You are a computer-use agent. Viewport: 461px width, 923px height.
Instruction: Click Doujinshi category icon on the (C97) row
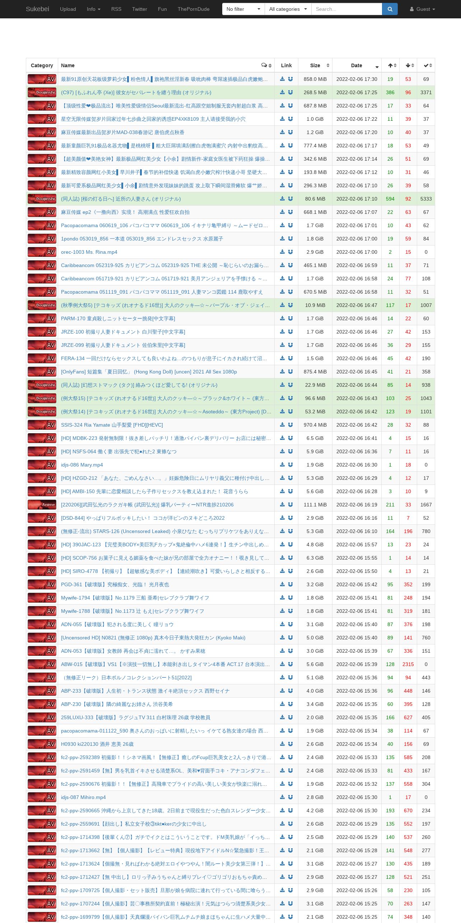pyautogui.click(x=42, y=92)
